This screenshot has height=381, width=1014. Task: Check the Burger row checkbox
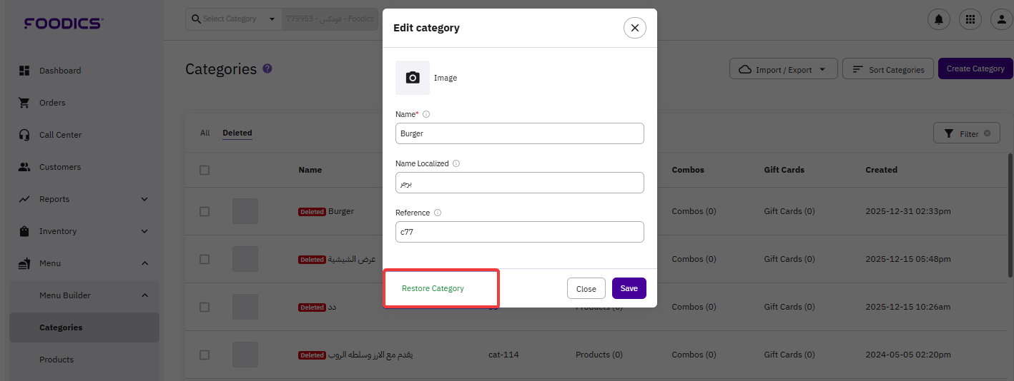click(205, 211)
